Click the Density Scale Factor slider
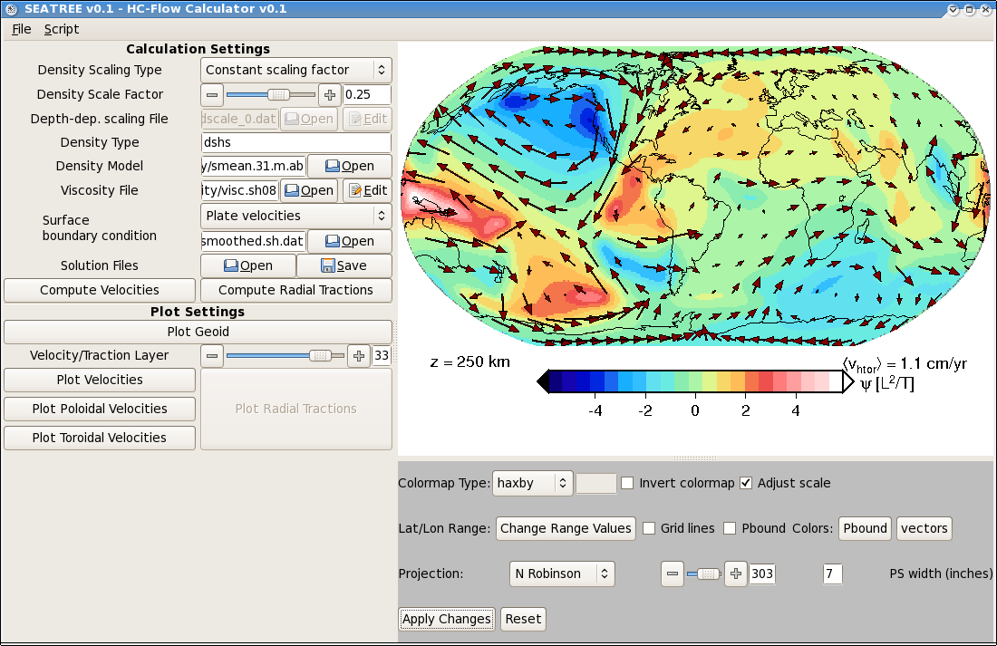Screen dimensions: 997x646 pyautogui.click(x=271, y=95)
